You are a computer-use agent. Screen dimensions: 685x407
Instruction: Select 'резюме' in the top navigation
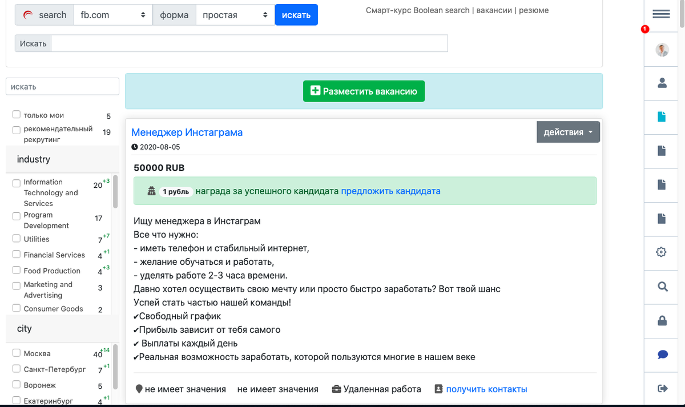coord(534,10)
